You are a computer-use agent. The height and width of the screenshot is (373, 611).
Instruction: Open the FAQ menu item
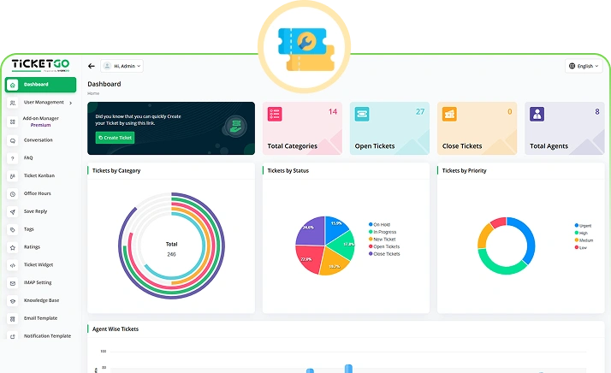[28, 158]
